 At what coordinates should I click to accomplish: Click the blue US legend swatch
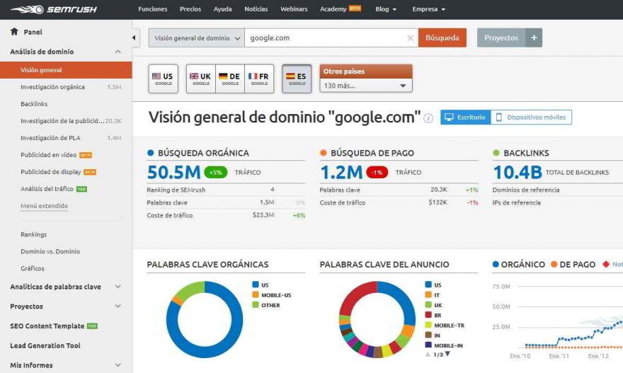point(255,285)
